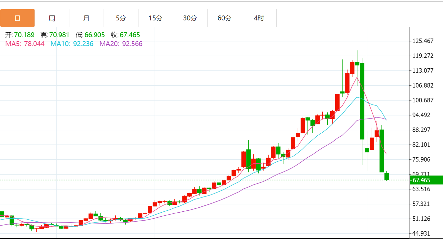443x239 pixels.
Task: Select the 30分 timeframe tab
Action: [x=190, y=18]
